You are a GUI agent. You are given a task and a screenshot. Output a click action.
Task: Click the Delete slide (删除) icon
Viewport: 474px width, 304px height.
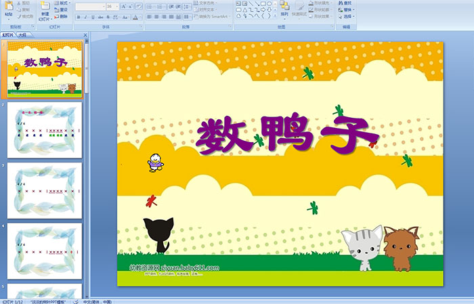(60, 16)
